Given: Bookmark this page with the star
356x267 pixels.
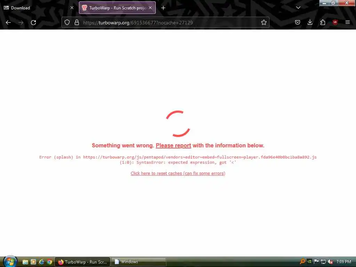Looking at the screenshot, I should (x=264, y=22).
